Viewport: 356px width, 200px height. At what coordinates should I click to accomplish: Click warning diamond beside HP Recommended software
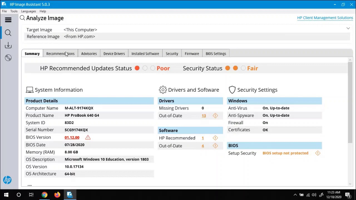pos(215,138)
